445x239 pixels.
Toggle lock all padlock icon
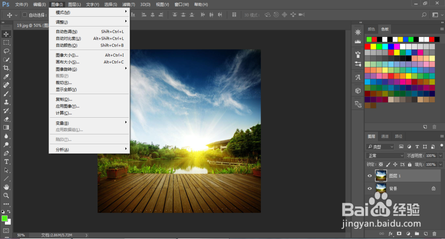coord(409,165)
